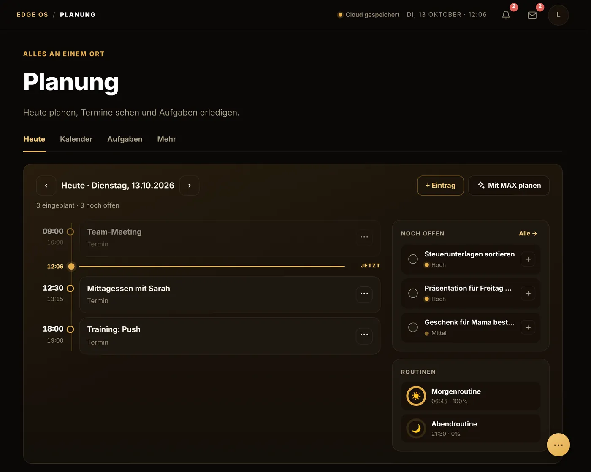Open the Mittagessen mit Sarah entry
Image resolution: width=591 pixels, height=472 pixels.
pyautogui.click(x=230, y=294)
